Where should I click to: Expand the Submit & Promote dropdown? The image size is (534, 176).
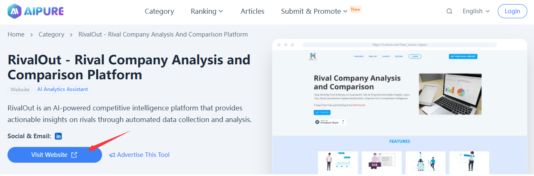[314, 11]
